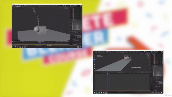Click Blender taskbar icon in wrecking ball window
172x97 pixels.
[x=25, y=47]
